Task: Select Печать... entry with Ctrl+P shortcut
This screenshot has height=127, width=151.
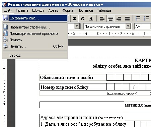Action: (35, 46)
